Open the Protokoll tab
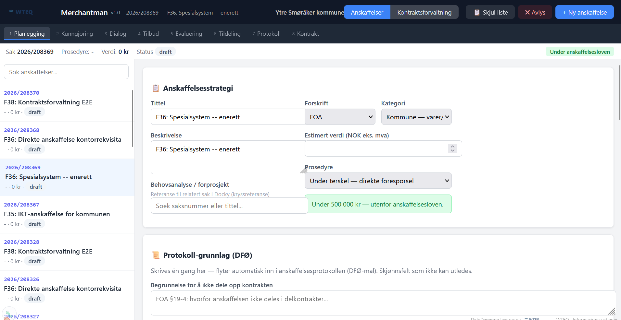 [266, 34]
